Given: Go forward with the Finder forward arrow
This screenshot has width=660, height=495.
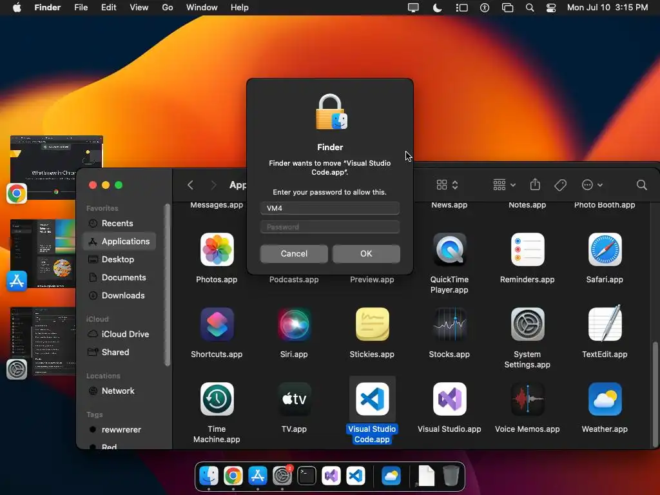Looking at the screenshot, I should pyautogui.click(x=213, y=185).
